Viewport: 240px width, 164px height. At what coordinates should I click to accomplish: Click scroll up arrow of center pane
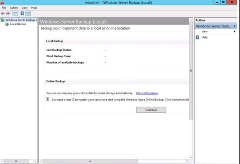[191, 20]
